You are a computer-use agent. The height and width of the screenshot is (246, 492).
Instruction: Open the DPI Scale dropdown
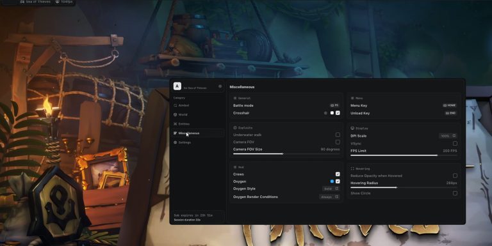(448, 136)
